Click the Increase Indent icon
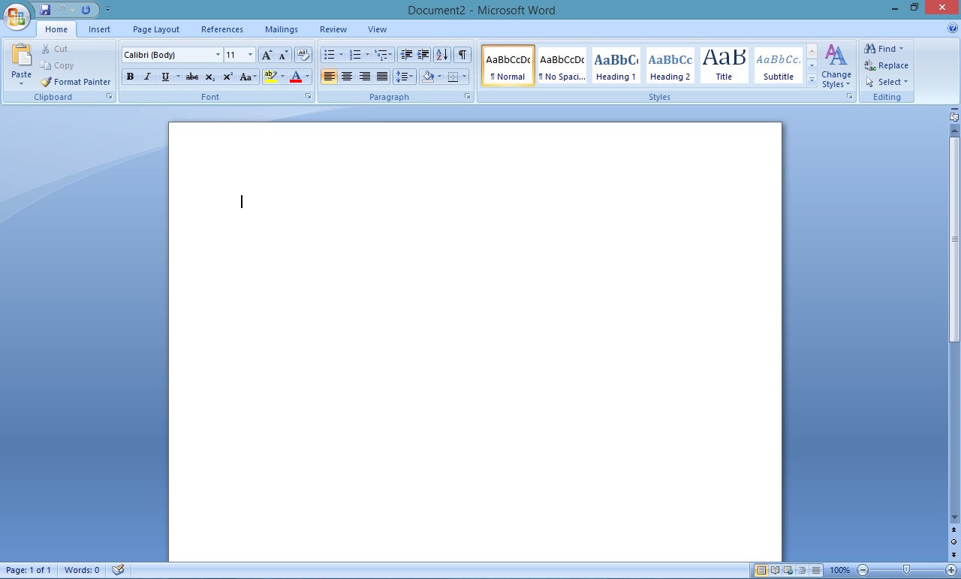961x579 pixels. click(x=423, y=55)
